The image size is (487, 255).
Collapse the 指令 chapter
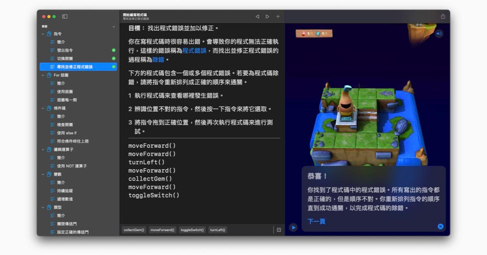pos(43,34)
